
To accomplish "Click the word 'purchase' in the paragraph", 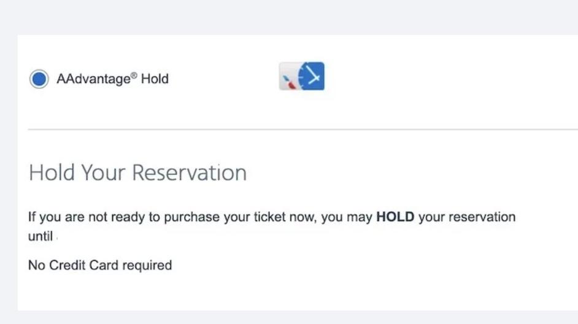I will pyautogui.click(x=185, y=217).
